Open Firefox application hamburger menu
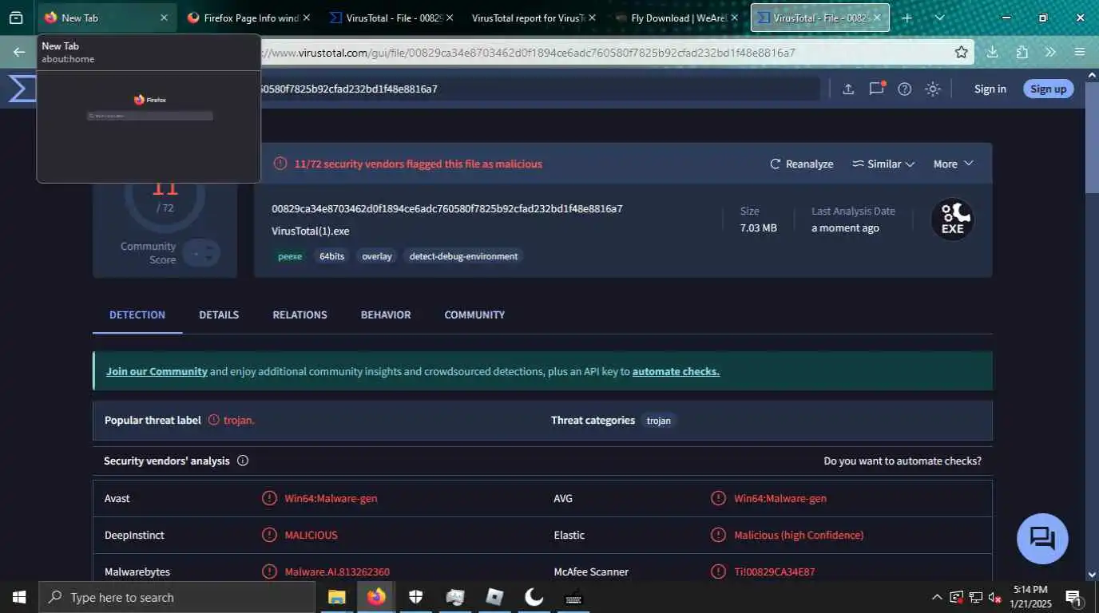1099x613 pixels. (1080, 52)
